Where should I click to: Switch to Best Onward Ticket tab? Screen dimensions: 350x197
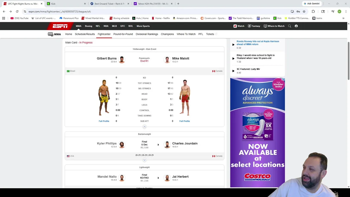[109, 4]
